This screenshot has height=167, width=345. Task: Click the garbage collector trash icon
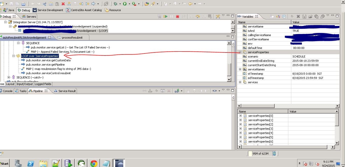(x=274, y=153)
